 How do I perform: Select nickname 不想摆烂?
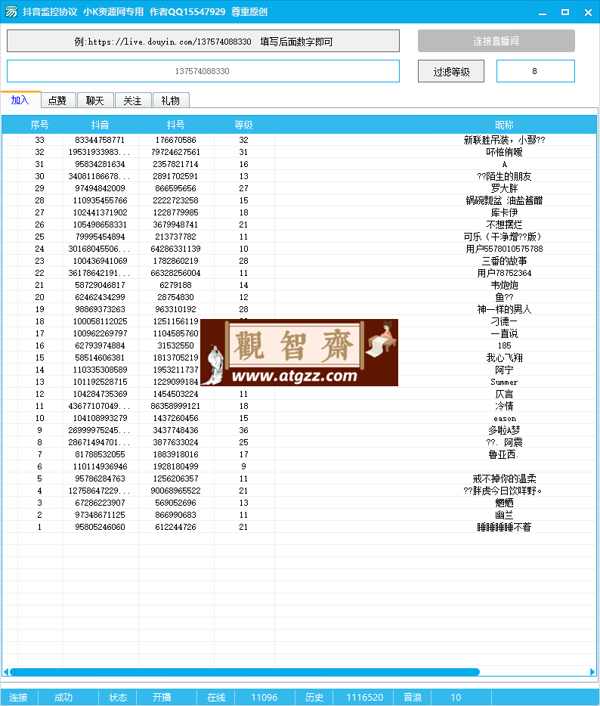504,224
